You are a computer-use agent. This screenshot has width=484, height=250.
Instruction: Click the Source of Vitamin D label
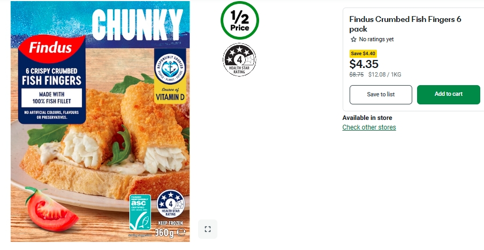(170, 94)
